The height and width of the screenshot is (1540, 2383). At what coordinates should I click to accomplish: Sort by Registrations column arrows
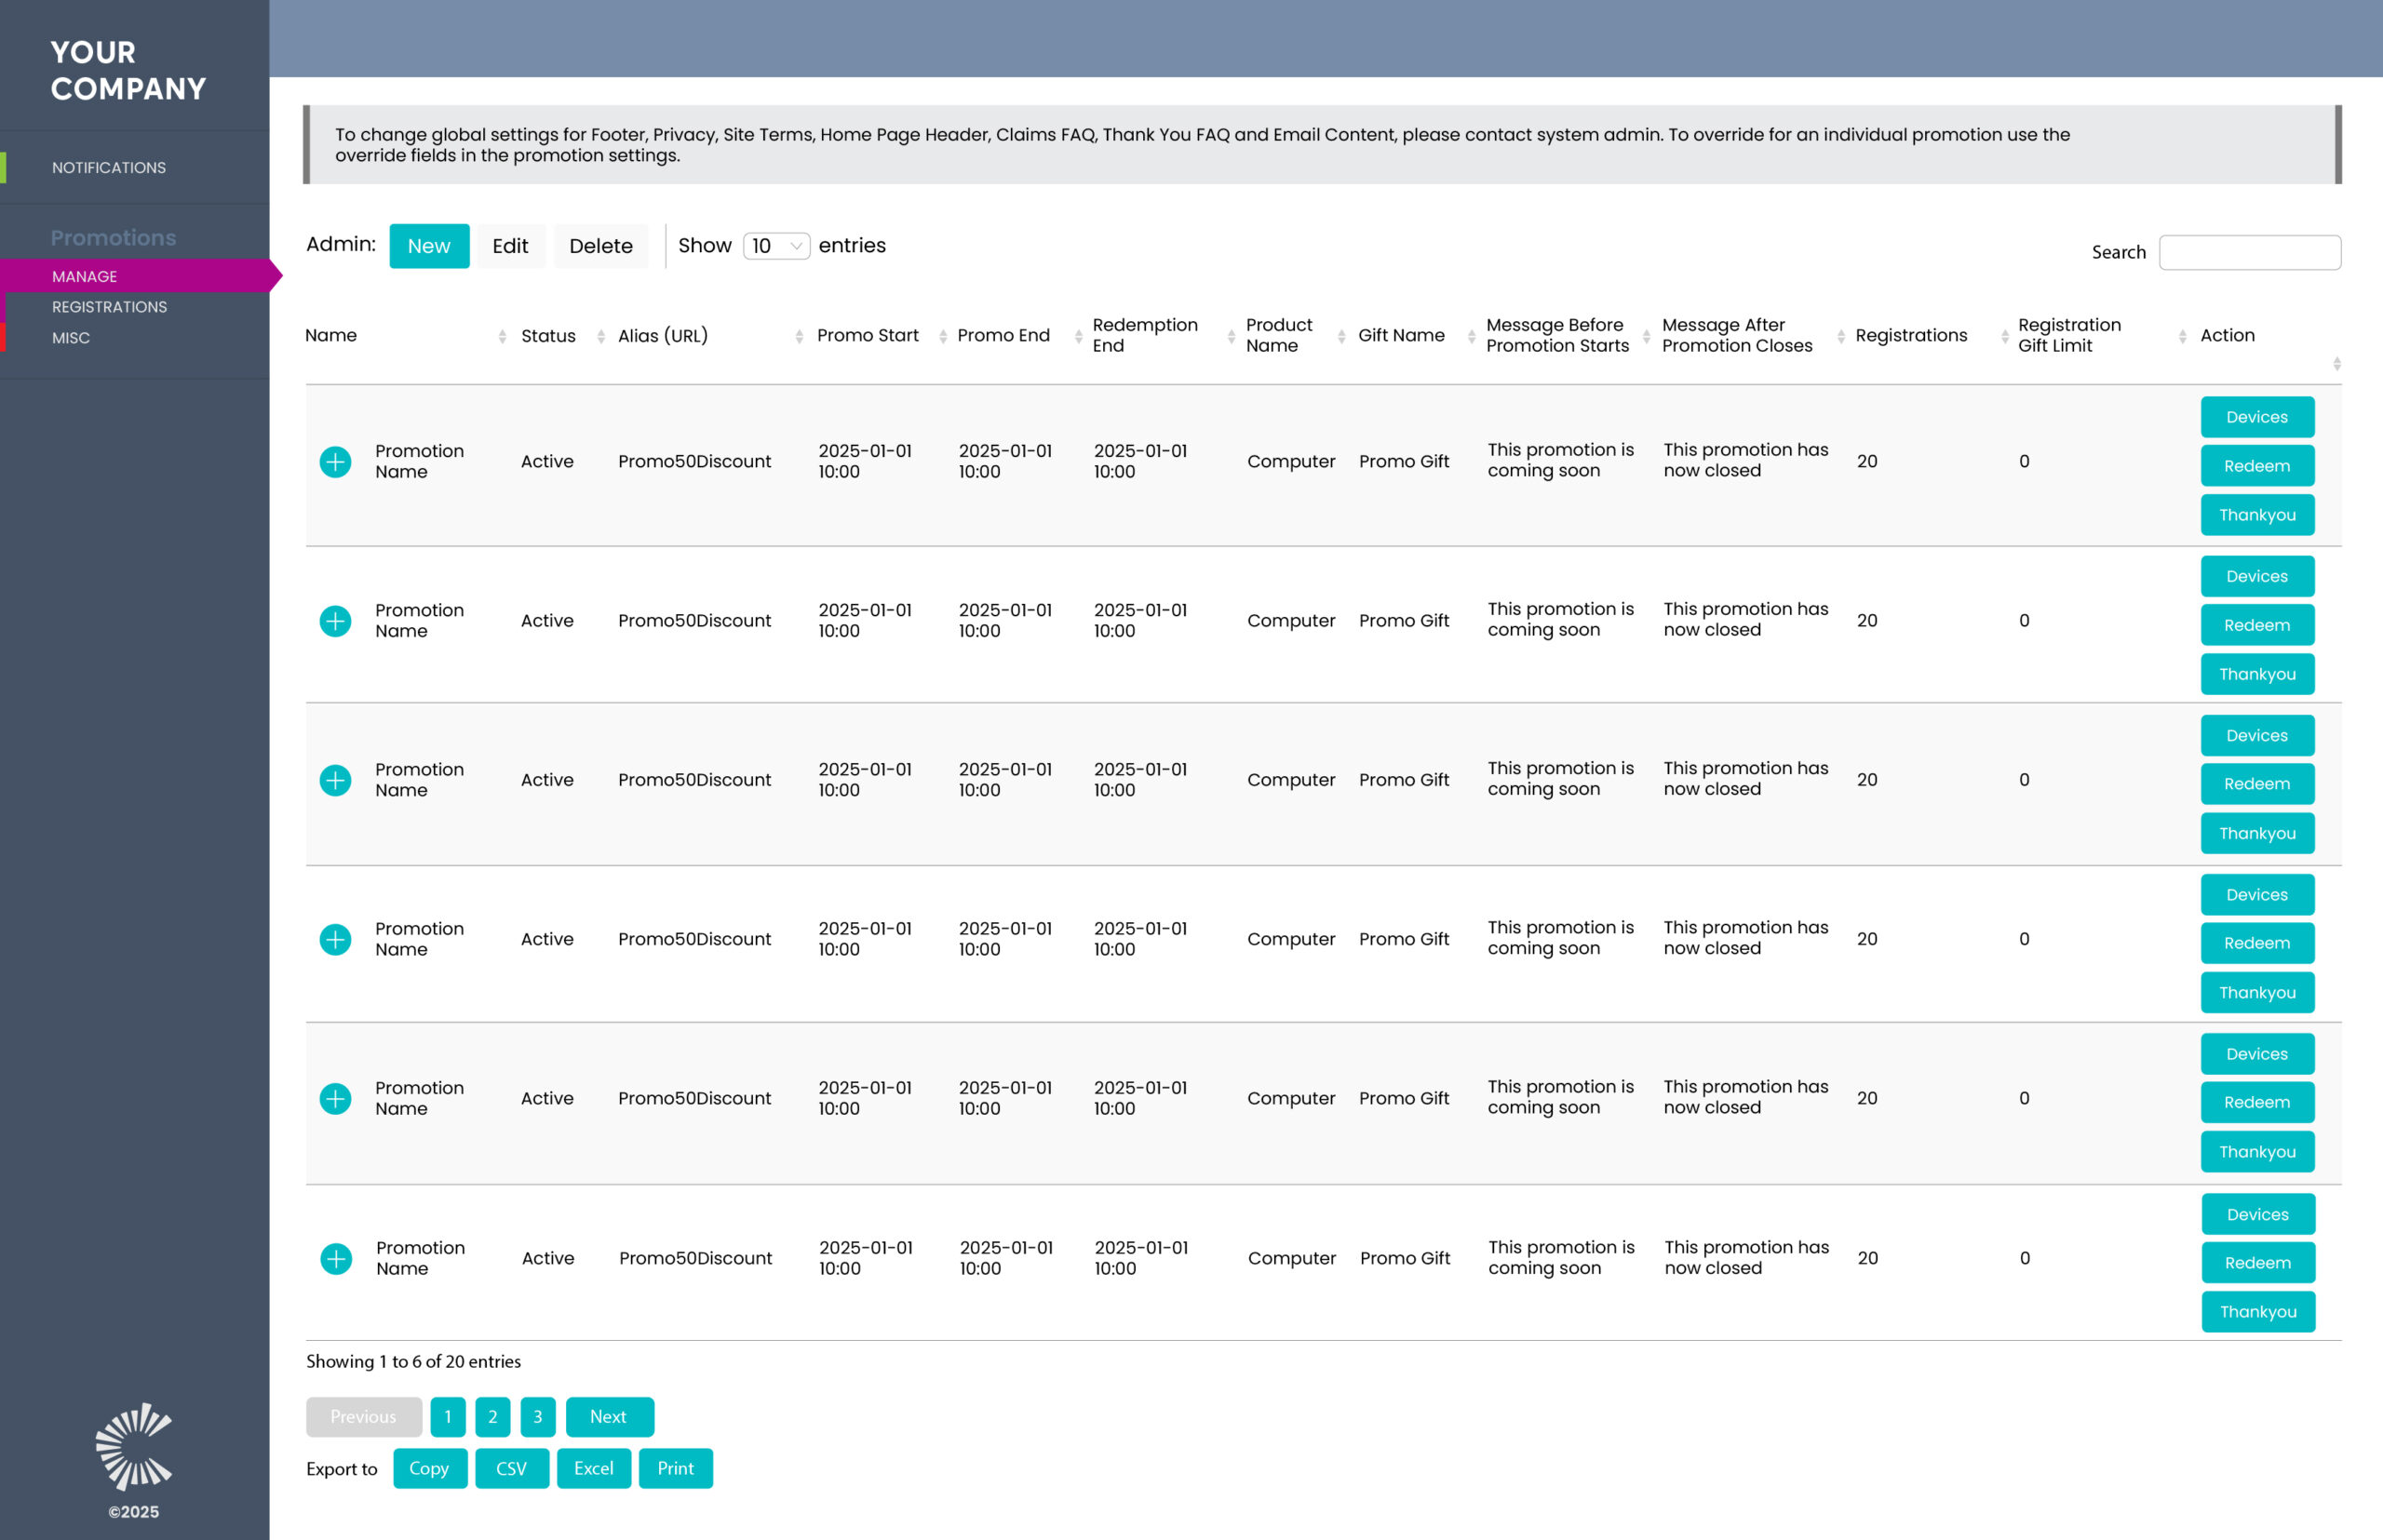coord(2005,337)
